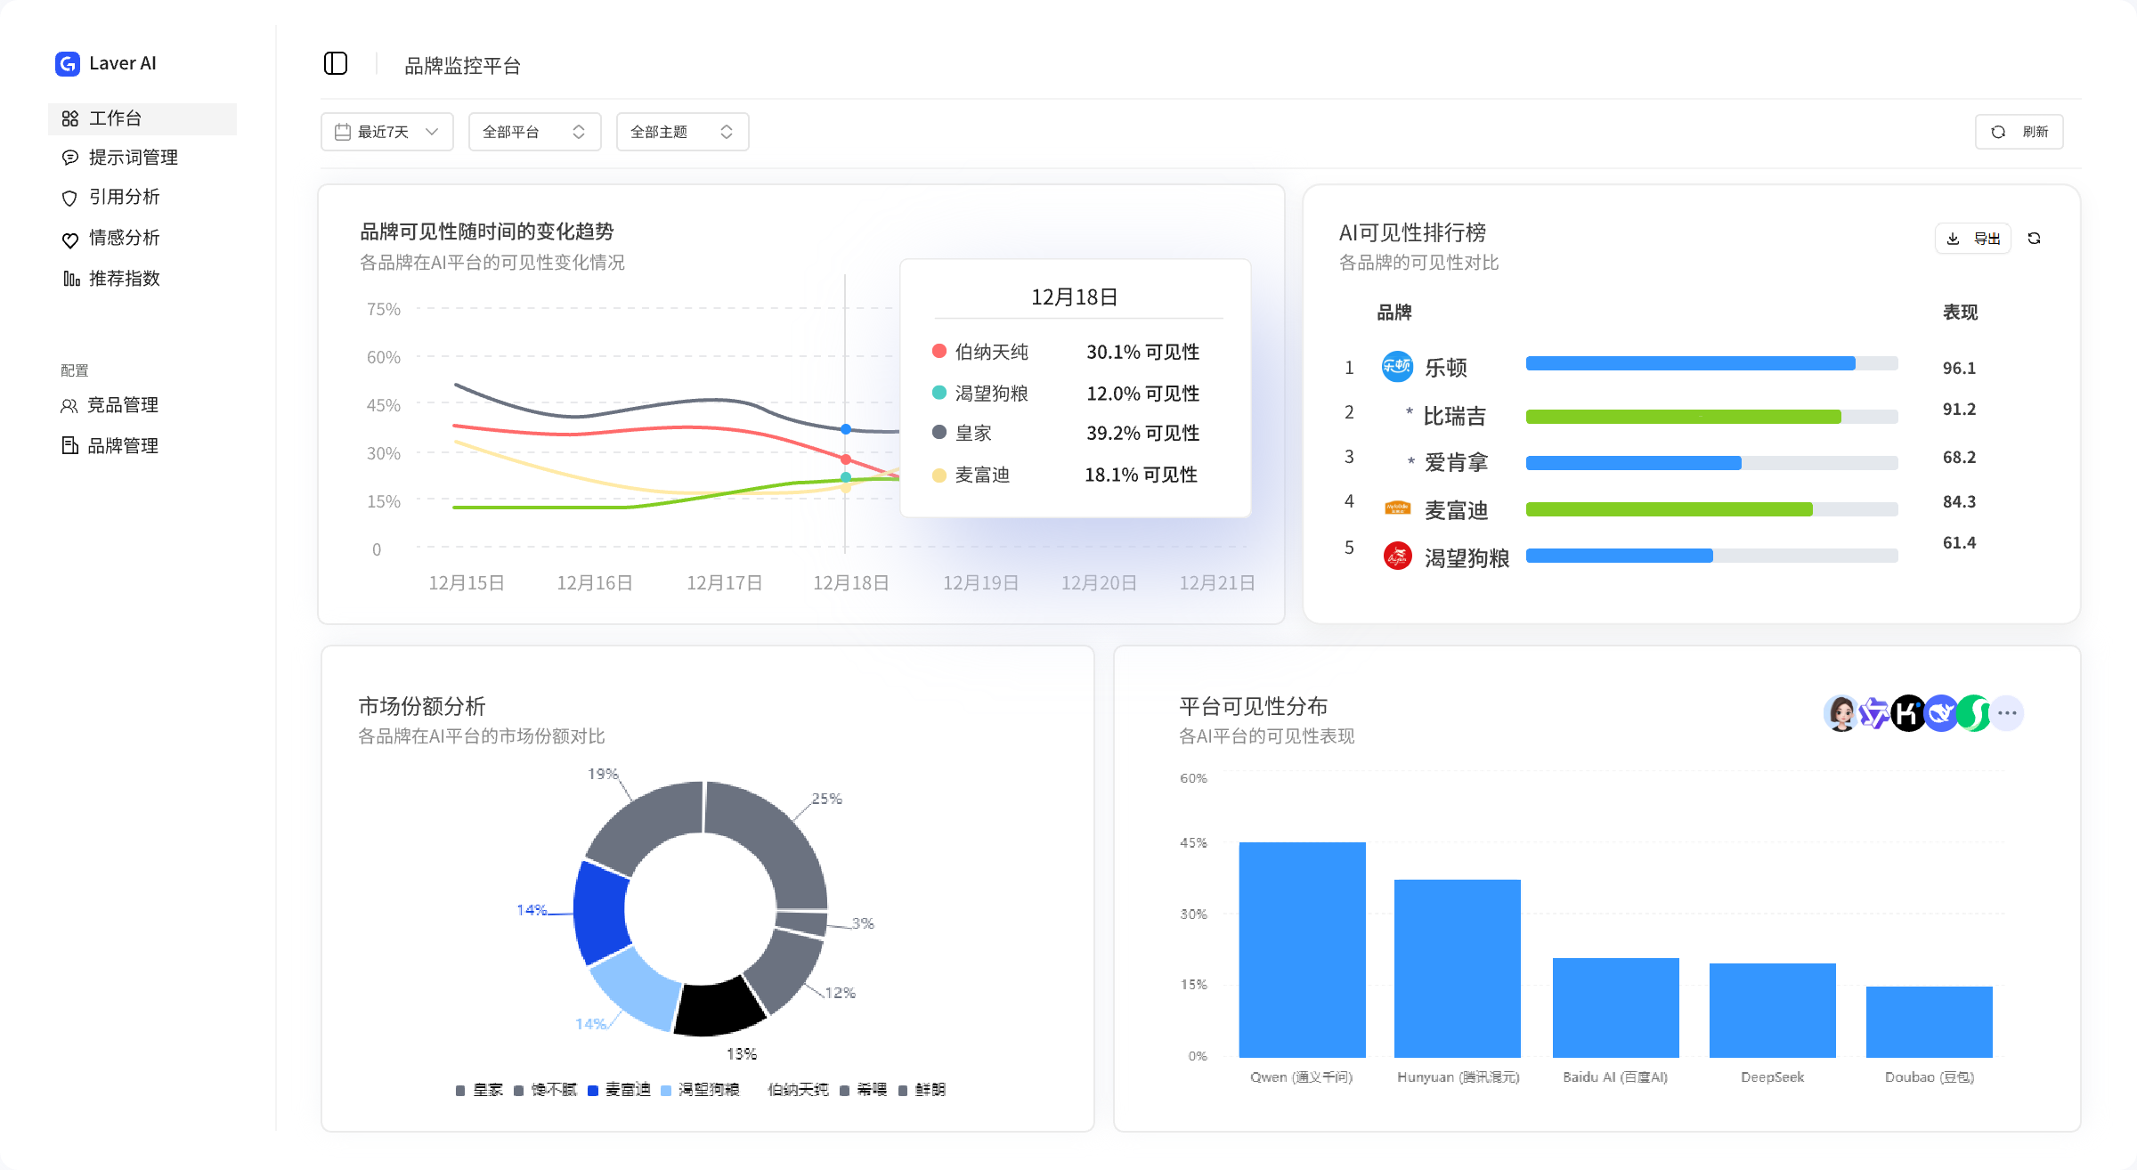Go to 情感分析 sidebar item
This screenshot has height=1170, width=2137.
coord(124,238)
